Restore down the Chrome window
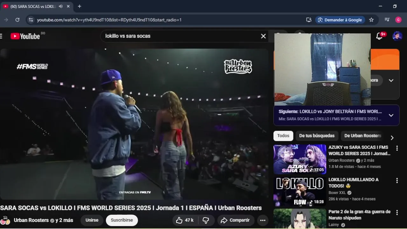This screenshot has width=407, height=229. click(x=395, y=6)
